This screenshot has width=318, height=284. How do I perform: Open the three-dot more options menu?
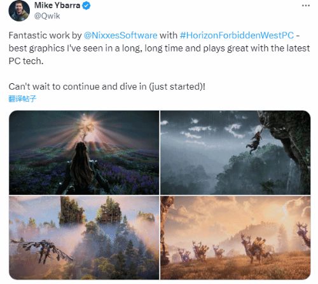(306, 6)
